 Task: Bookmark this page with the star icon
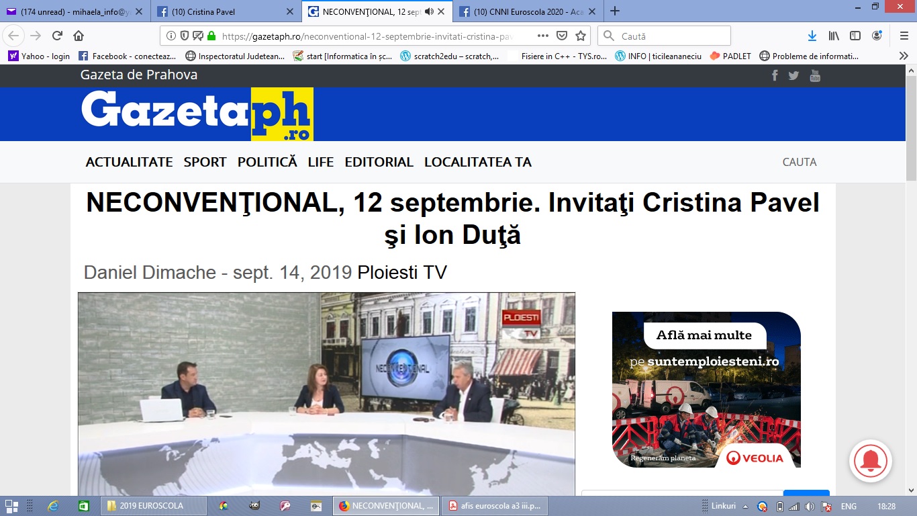coord(581,36)
